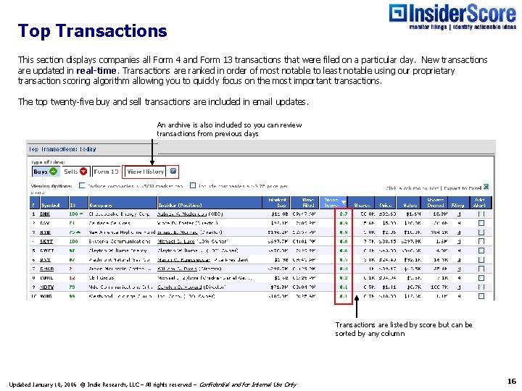Click the Excel export icon

tap(486, 187)
